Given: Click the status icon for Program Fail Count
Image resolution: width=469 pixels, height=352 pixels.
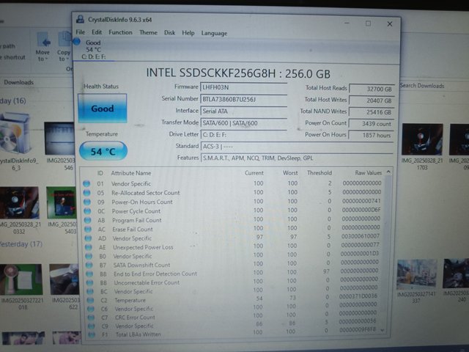Looking at the screenshot, I should tap(88, 220).
